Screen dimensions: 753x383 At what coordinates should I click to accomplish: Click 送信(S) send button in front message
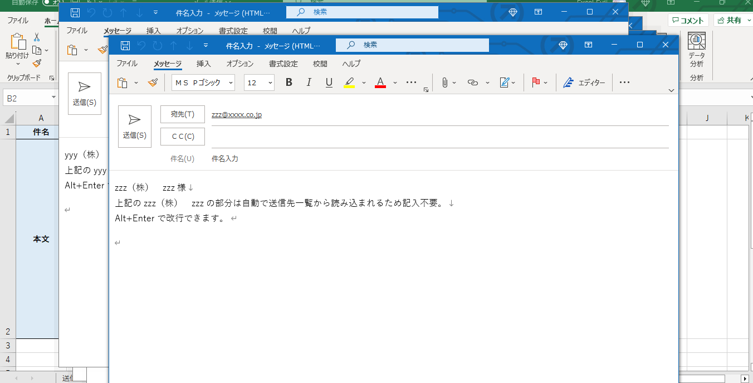pyautogui.click(x=135, y=127)
